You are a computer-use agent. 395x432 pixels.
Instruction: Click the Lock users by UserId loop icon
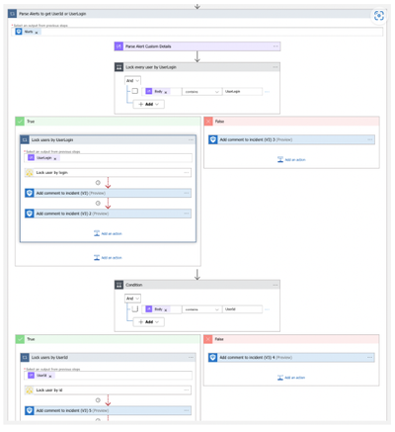(25, 358)
